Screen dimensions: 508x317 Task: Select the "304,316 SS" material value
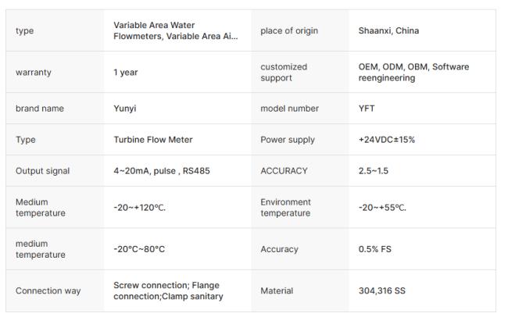point(383,290)
